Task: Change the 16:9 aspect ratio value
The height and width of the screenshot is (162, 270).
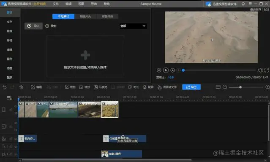Action: click(171, 77)
